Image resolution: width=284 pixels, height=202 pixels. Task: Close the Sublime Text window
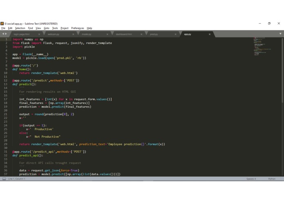[279, 23]
